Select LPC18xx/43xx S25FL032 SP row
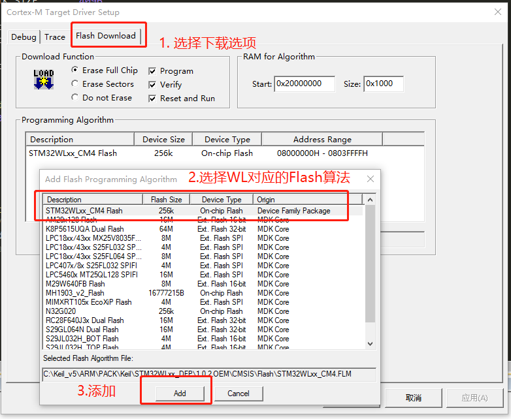 [x=203, y=247]
